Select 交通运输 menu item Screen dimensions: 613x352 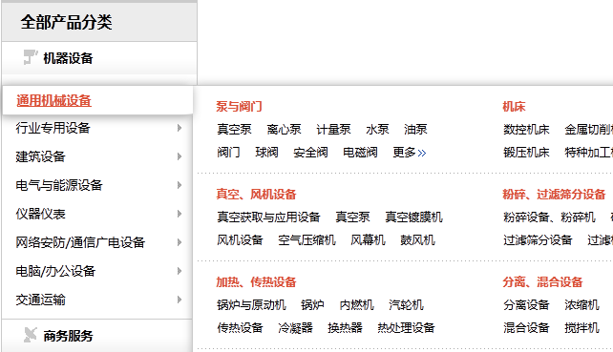(x=40, y=300)
